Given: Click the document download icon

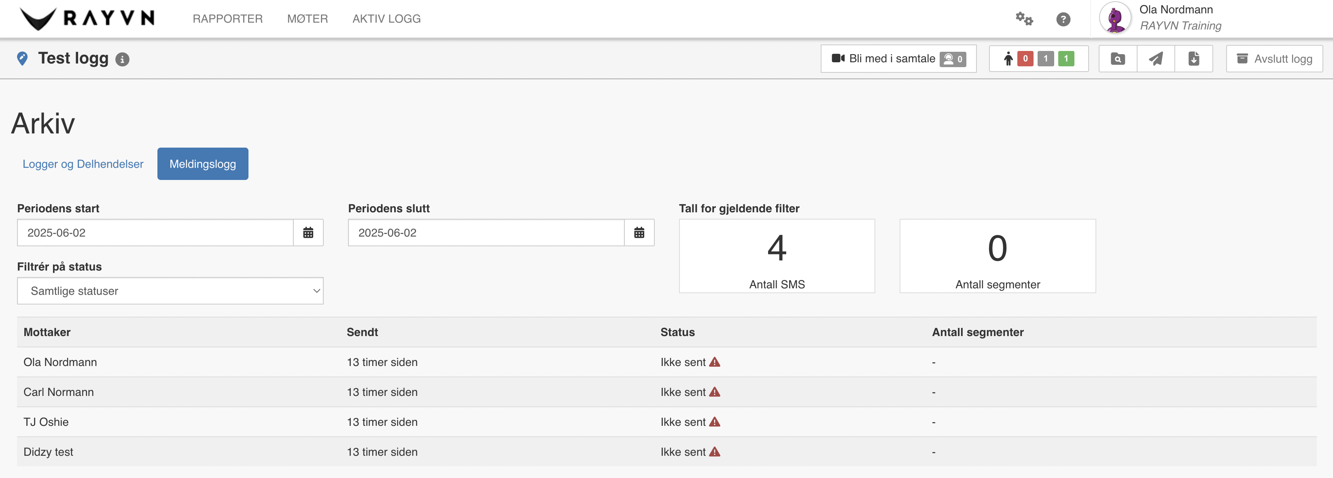Looking at the screenshot, I should tap(1194, 59).
